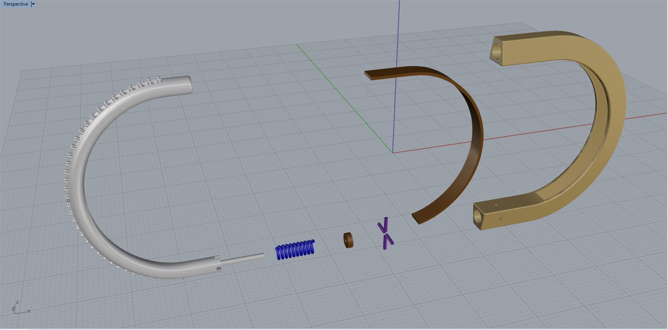Viewport: 668px width, 330px height.
Task: Select the blue coil spring object
Action: pyautogui.click(x=295, y=250)
